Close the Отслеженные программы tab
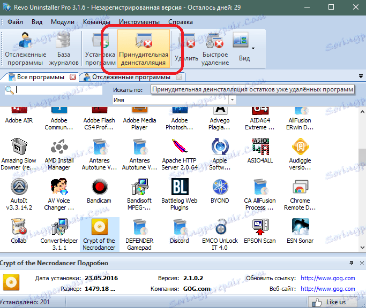The height and width of the screenshot is (308, 366). coord(179,77)
